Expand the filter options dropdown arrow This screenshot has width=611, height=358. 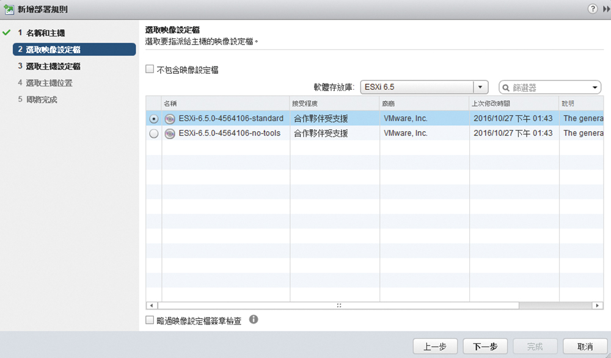point(595,88)
